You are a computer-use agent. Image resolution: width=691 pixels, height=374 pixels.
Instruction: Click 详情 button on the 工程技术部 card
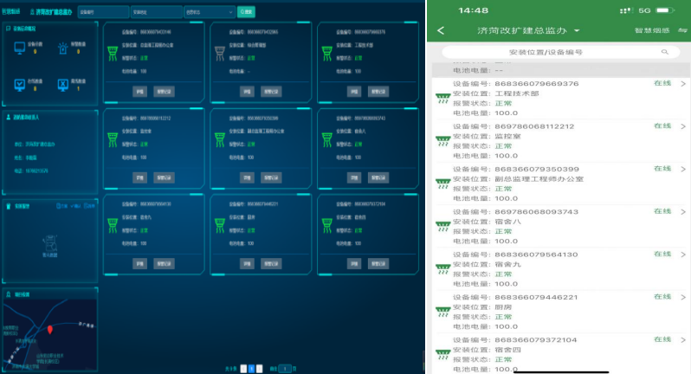[352, 91]
